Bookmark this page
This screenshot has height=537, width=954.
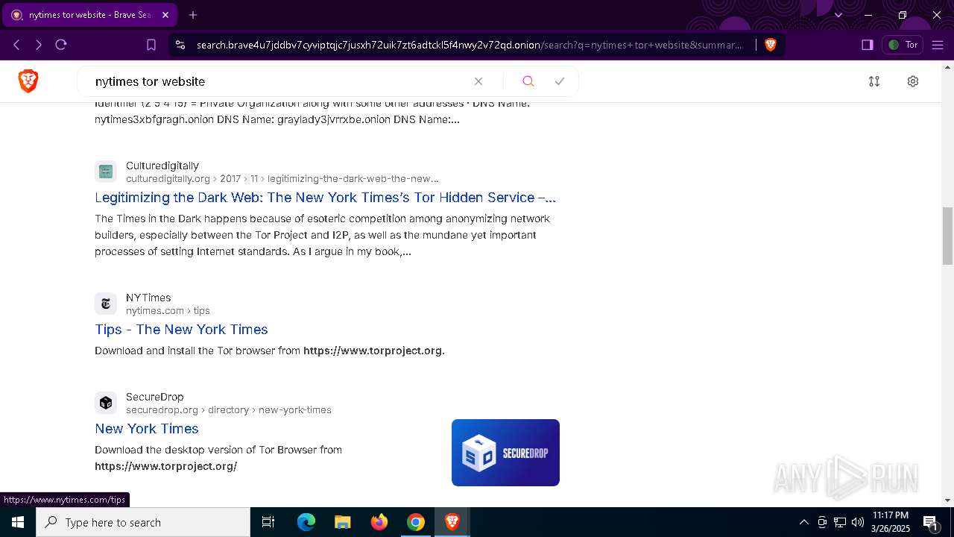[151, 45]
